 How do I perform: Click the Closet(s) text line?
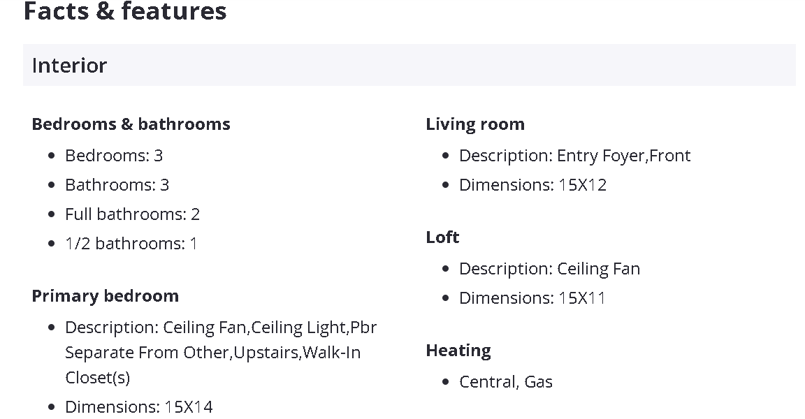pyautogui.click(x=98, y=378)
